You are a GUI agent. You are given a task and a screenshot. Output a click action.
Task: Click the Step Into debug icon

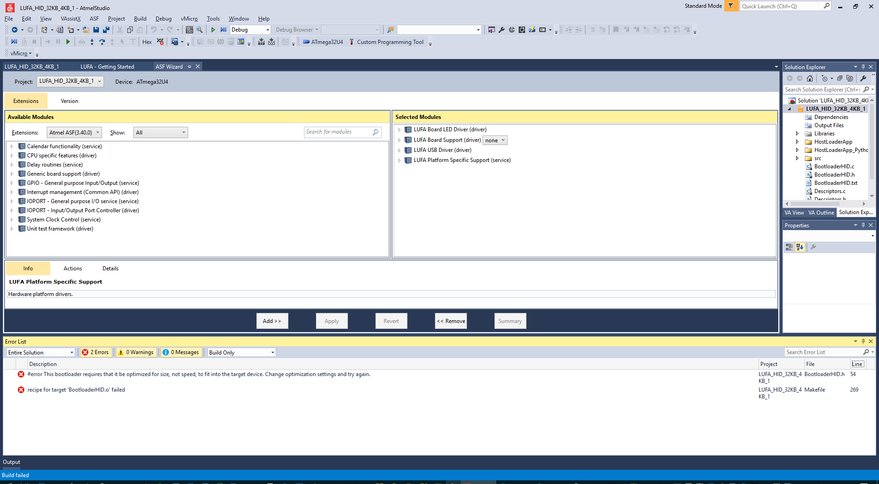point(92,42)
